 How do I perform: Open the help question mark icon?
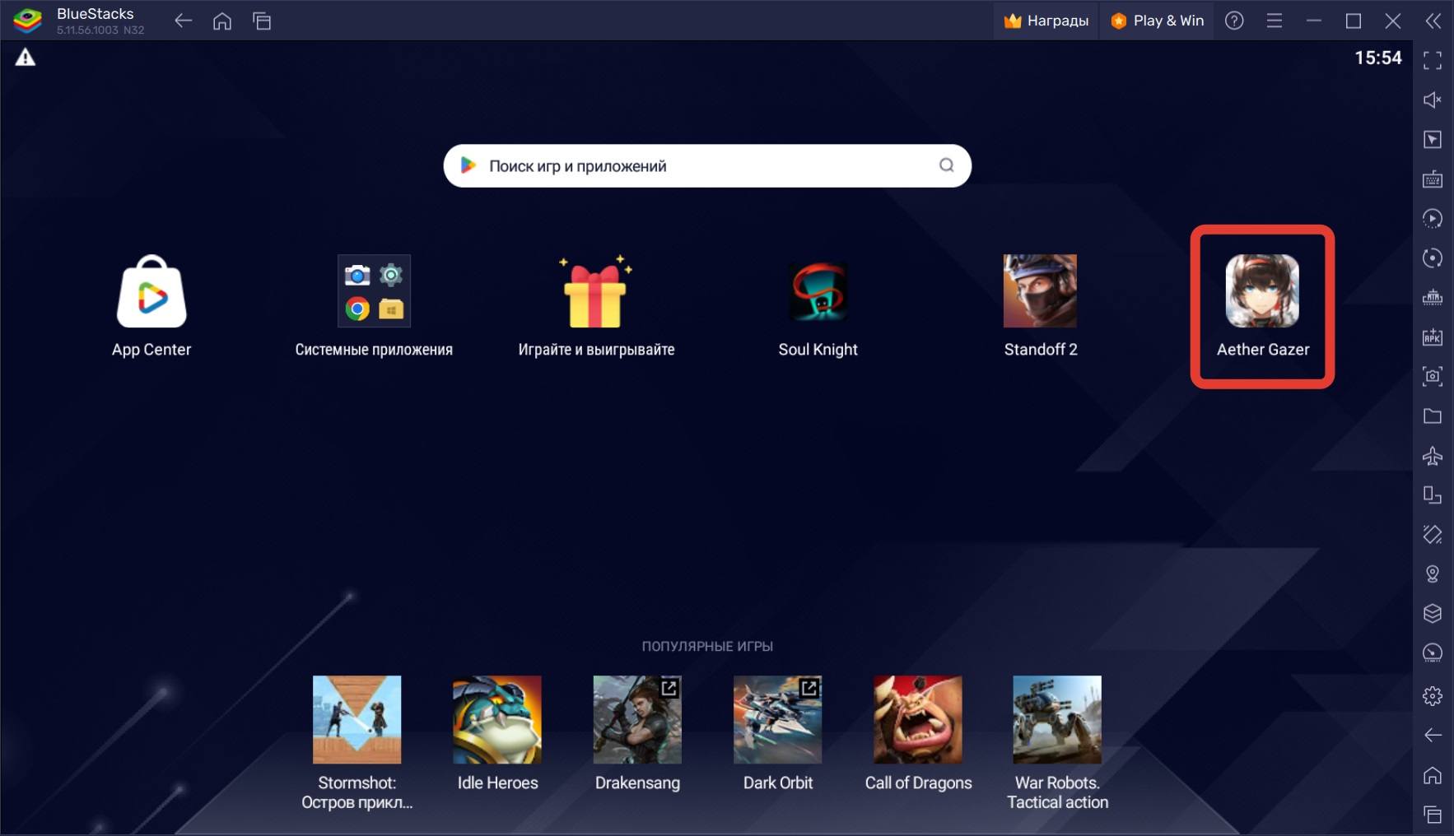(x=1234, y=21)
